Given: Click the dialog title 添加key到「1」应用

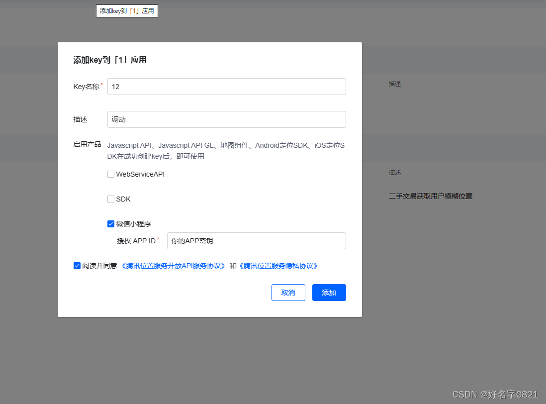Looking at the screenshot, I should tap(109, 60).
